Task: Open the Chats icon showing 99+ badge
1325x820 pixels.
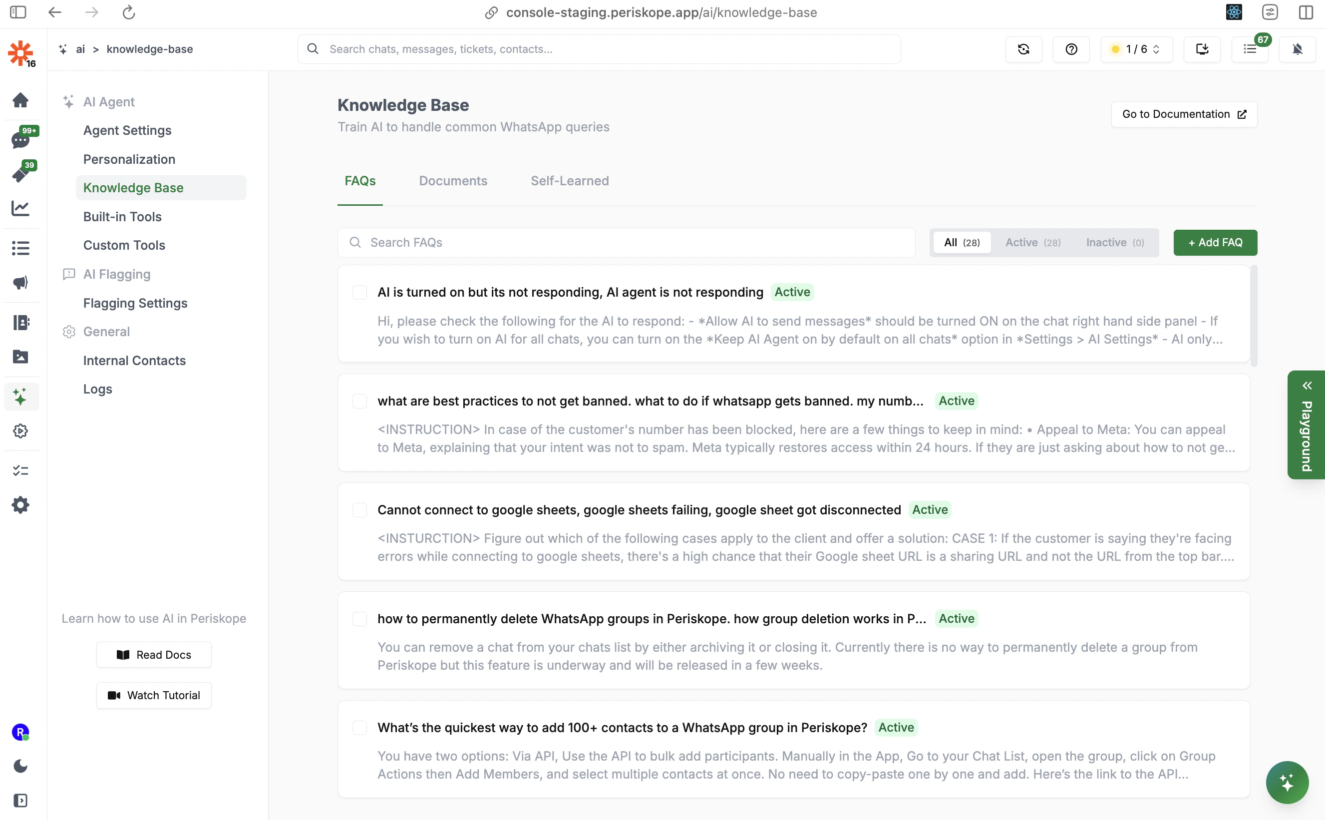Action: 20,140
